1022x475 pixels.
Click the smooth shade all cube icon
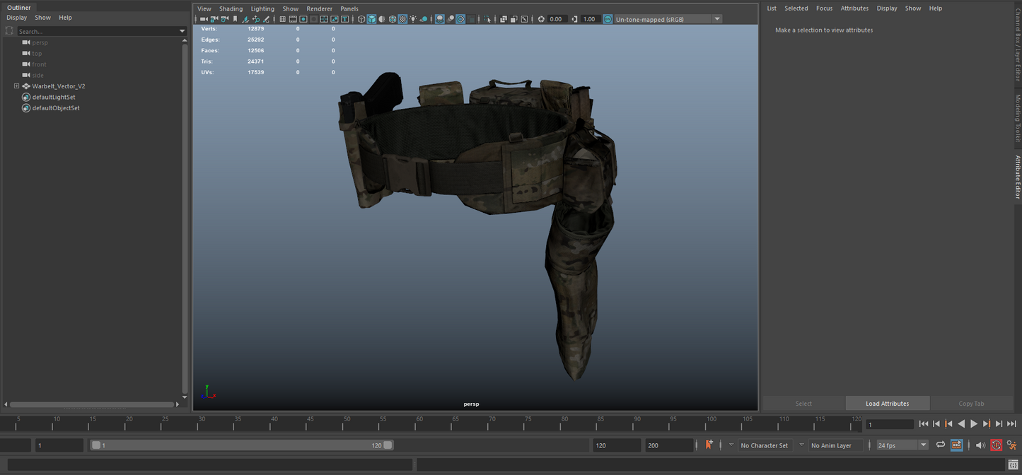pyautogui.click(x=371, y=19)
